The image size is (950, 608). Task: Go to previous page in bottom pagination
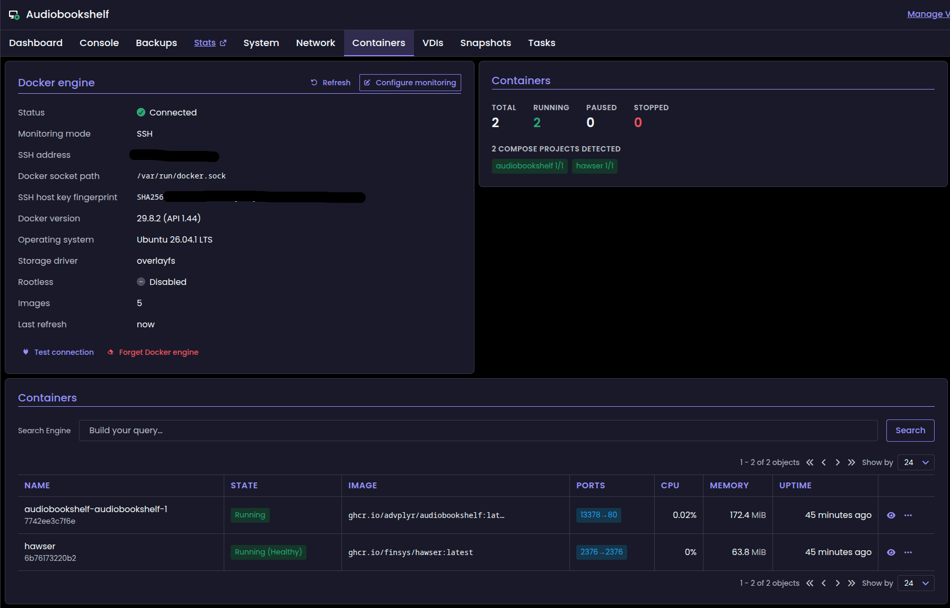[824, 583]
